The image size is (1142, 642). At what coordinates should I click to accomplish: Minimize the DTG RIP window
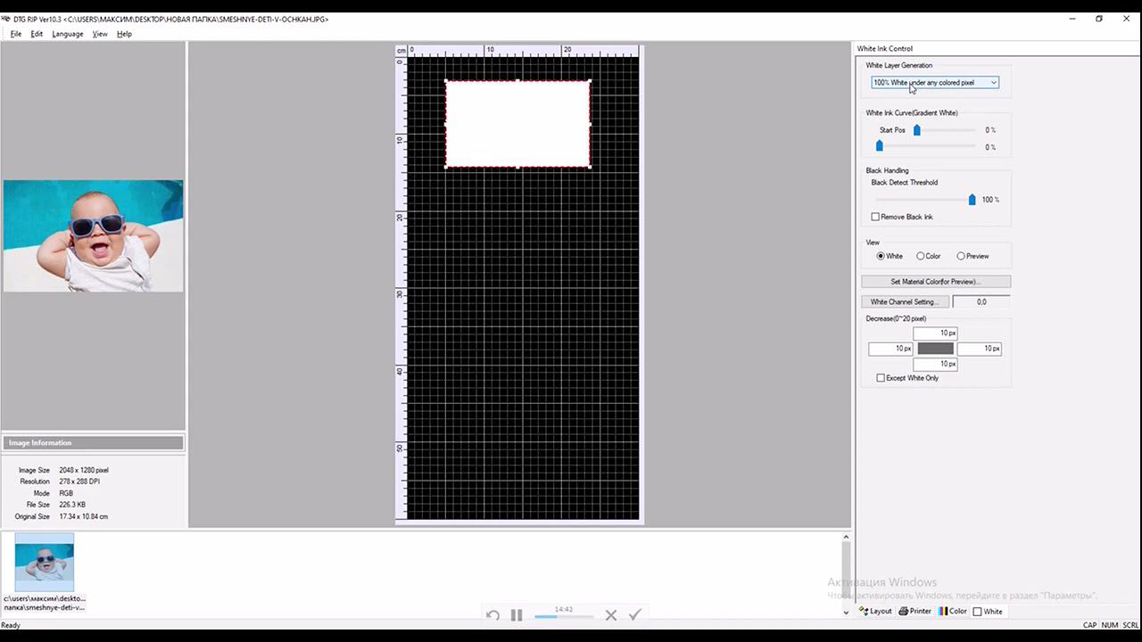[1071, 19]
